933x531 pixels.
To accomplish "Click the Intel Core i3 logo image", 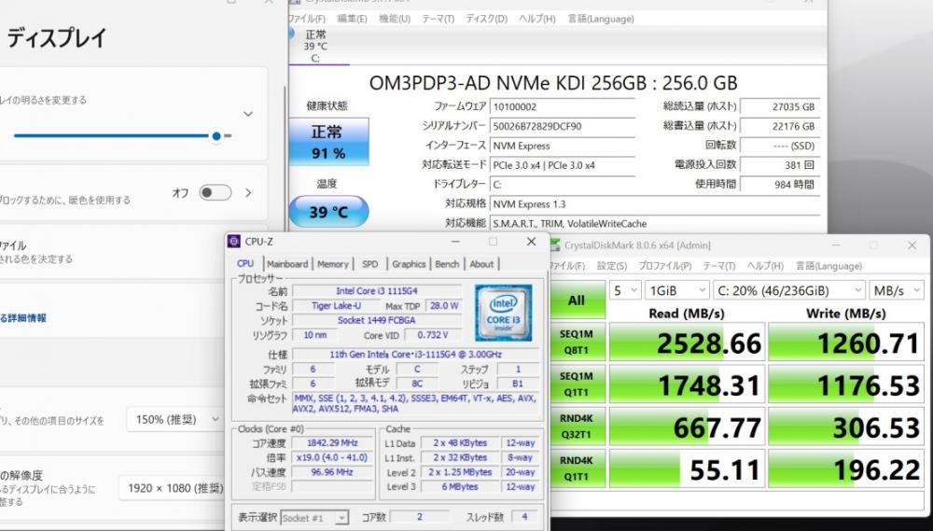I will click(504, 314).
